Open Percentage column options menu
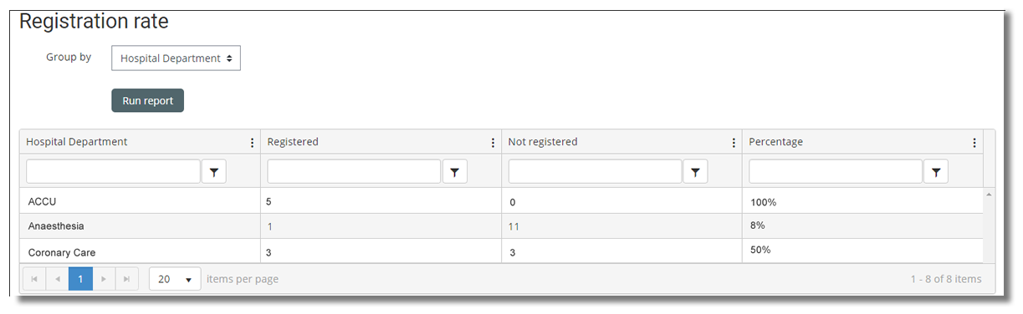The width and height of the screenshot is (1023, 314). 974,143
